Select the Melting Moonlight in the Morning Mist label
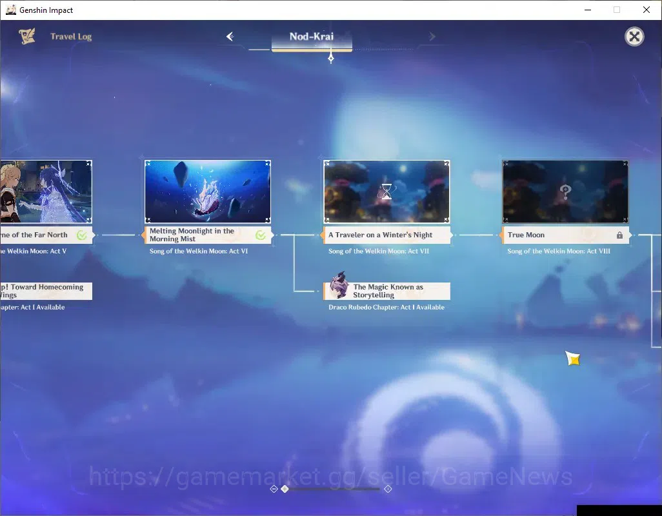This screenshot has height=516, width=662. point(207,235)
